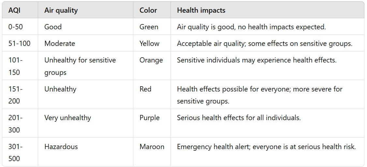Click the Moderate air quality cell
The width and height of the screenshot is (367, 167).
(x=60, y=43)
